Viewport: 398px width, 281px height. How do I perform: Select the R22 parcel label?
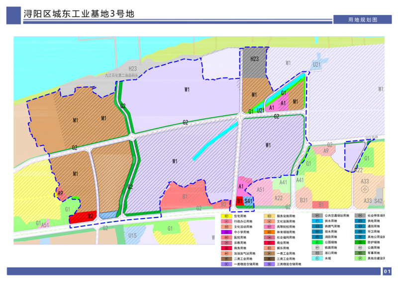coord(358,170)
